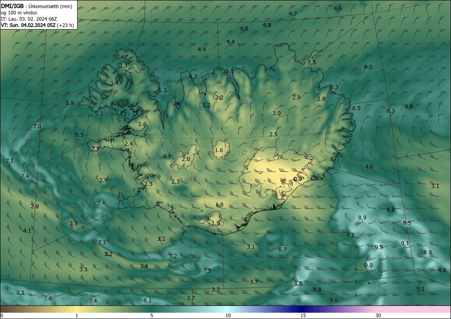Click the 0.9 value on Vatnajökull
Image resolution: width=451 pixels, height=319 pixels.
pyautogui.click(x=298, y=179)
